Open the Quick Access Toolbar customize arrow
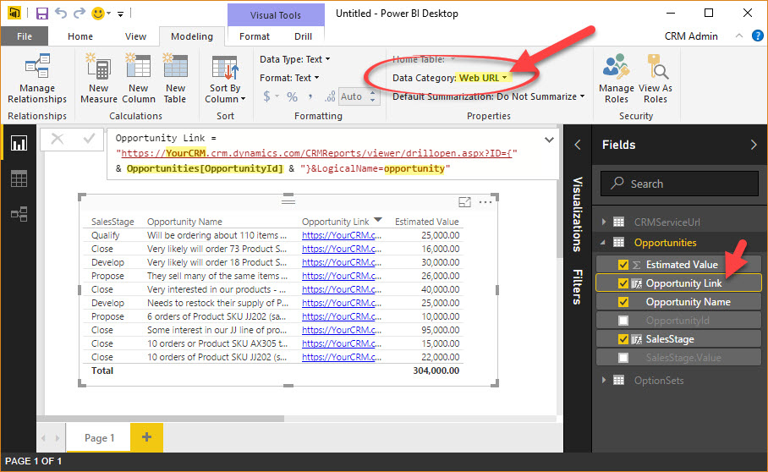The height and width of the screenshot is (472, 768). point(120,14)
